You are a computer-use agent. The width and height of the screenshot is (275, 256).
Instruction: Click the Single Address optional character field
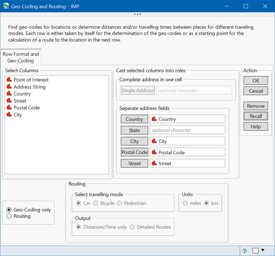(x=194, y=91)
